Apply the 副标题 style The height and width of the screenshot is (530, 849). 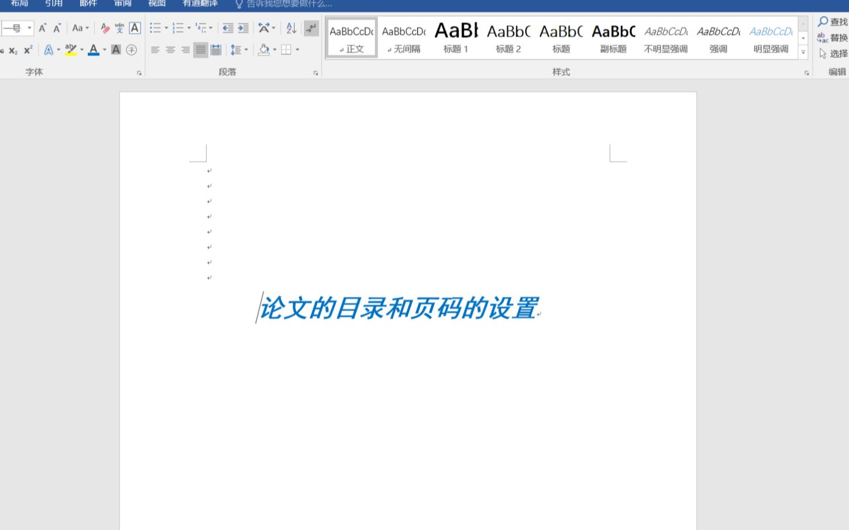[613, 37]
